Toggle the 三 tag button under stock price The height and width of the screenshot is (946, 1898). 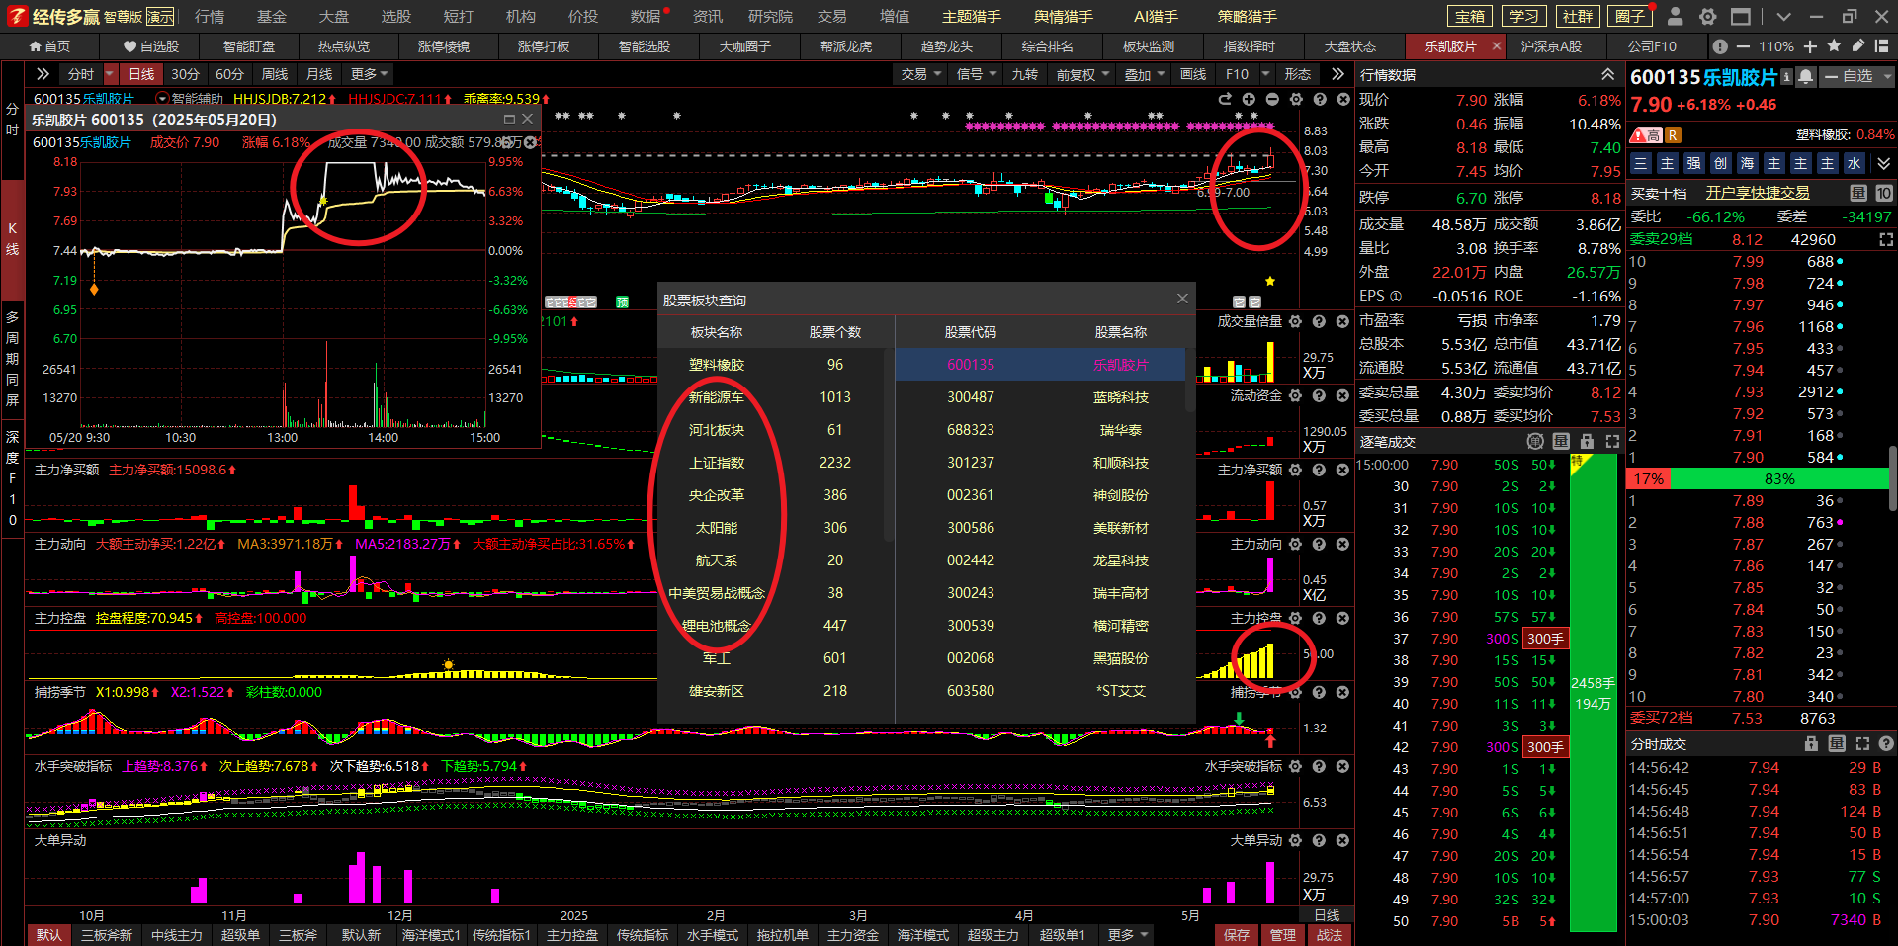point(1640,163)
